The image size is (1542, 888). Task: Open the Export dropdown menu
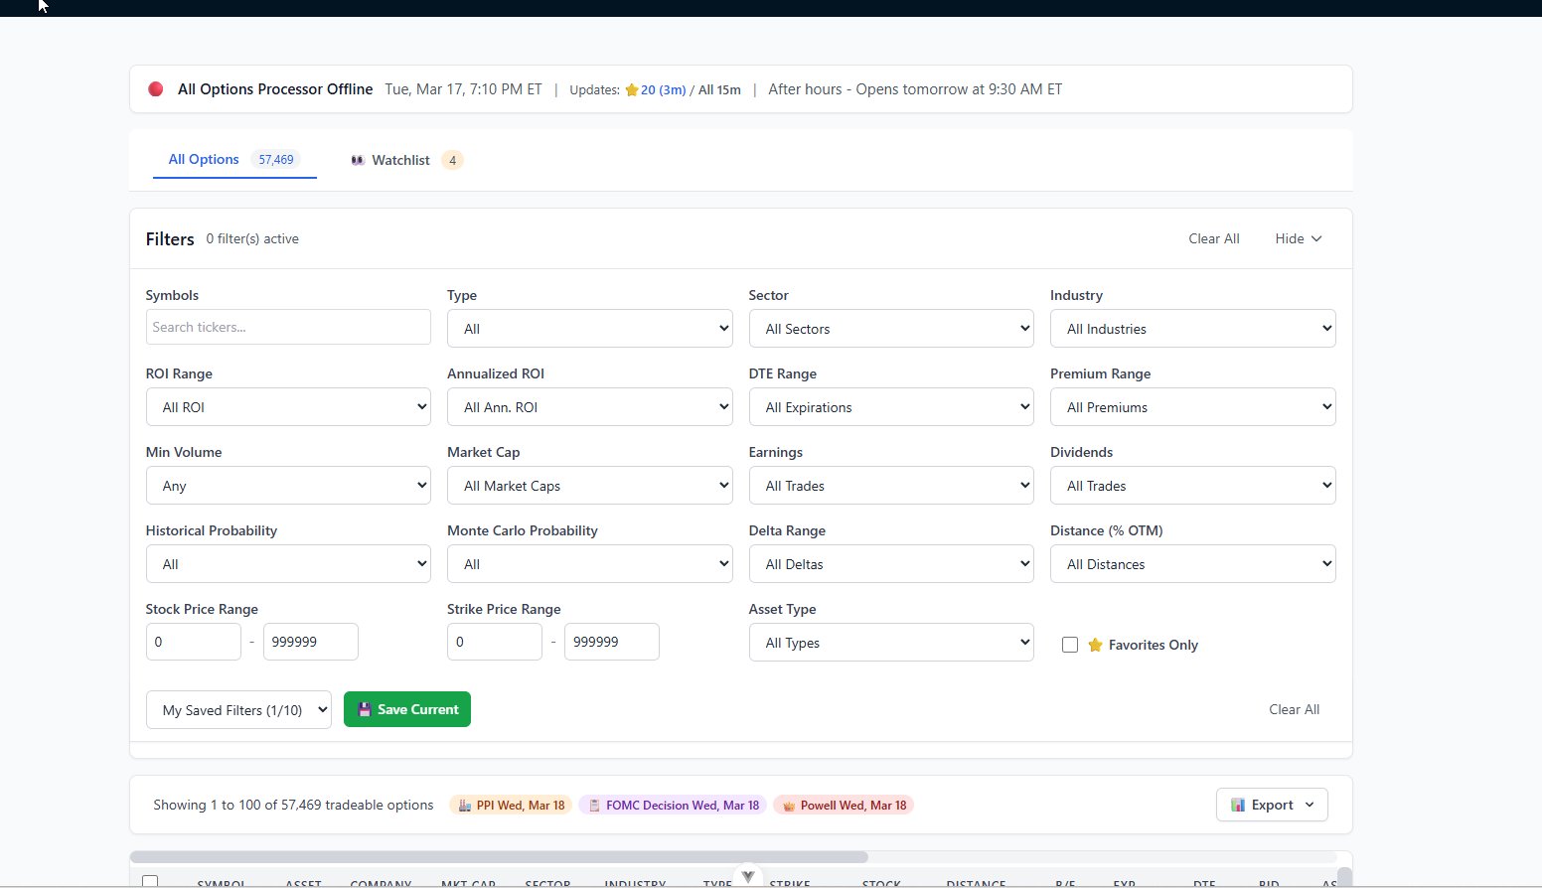[x=1272, y=806]
